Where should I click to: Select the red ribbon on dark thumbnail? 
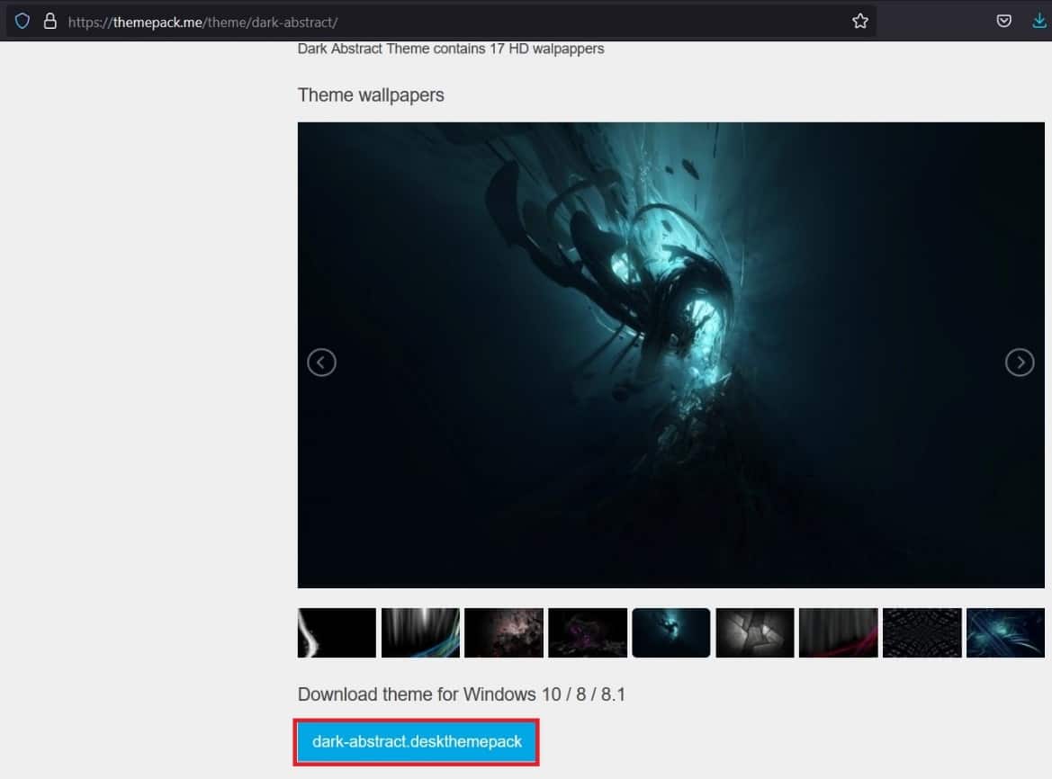tap(839, 632)
